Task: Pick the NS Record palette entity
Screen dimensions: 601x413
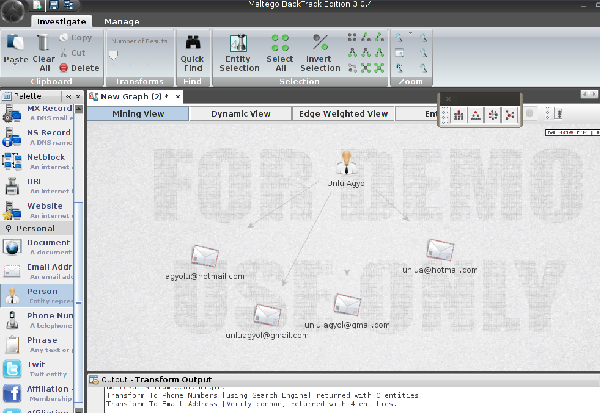Action: 37,137
